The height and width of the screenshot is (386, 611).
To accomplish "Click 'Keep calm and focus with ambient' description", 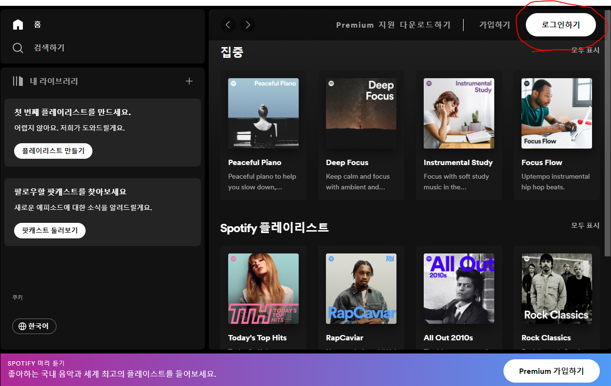I will (358, 182).
